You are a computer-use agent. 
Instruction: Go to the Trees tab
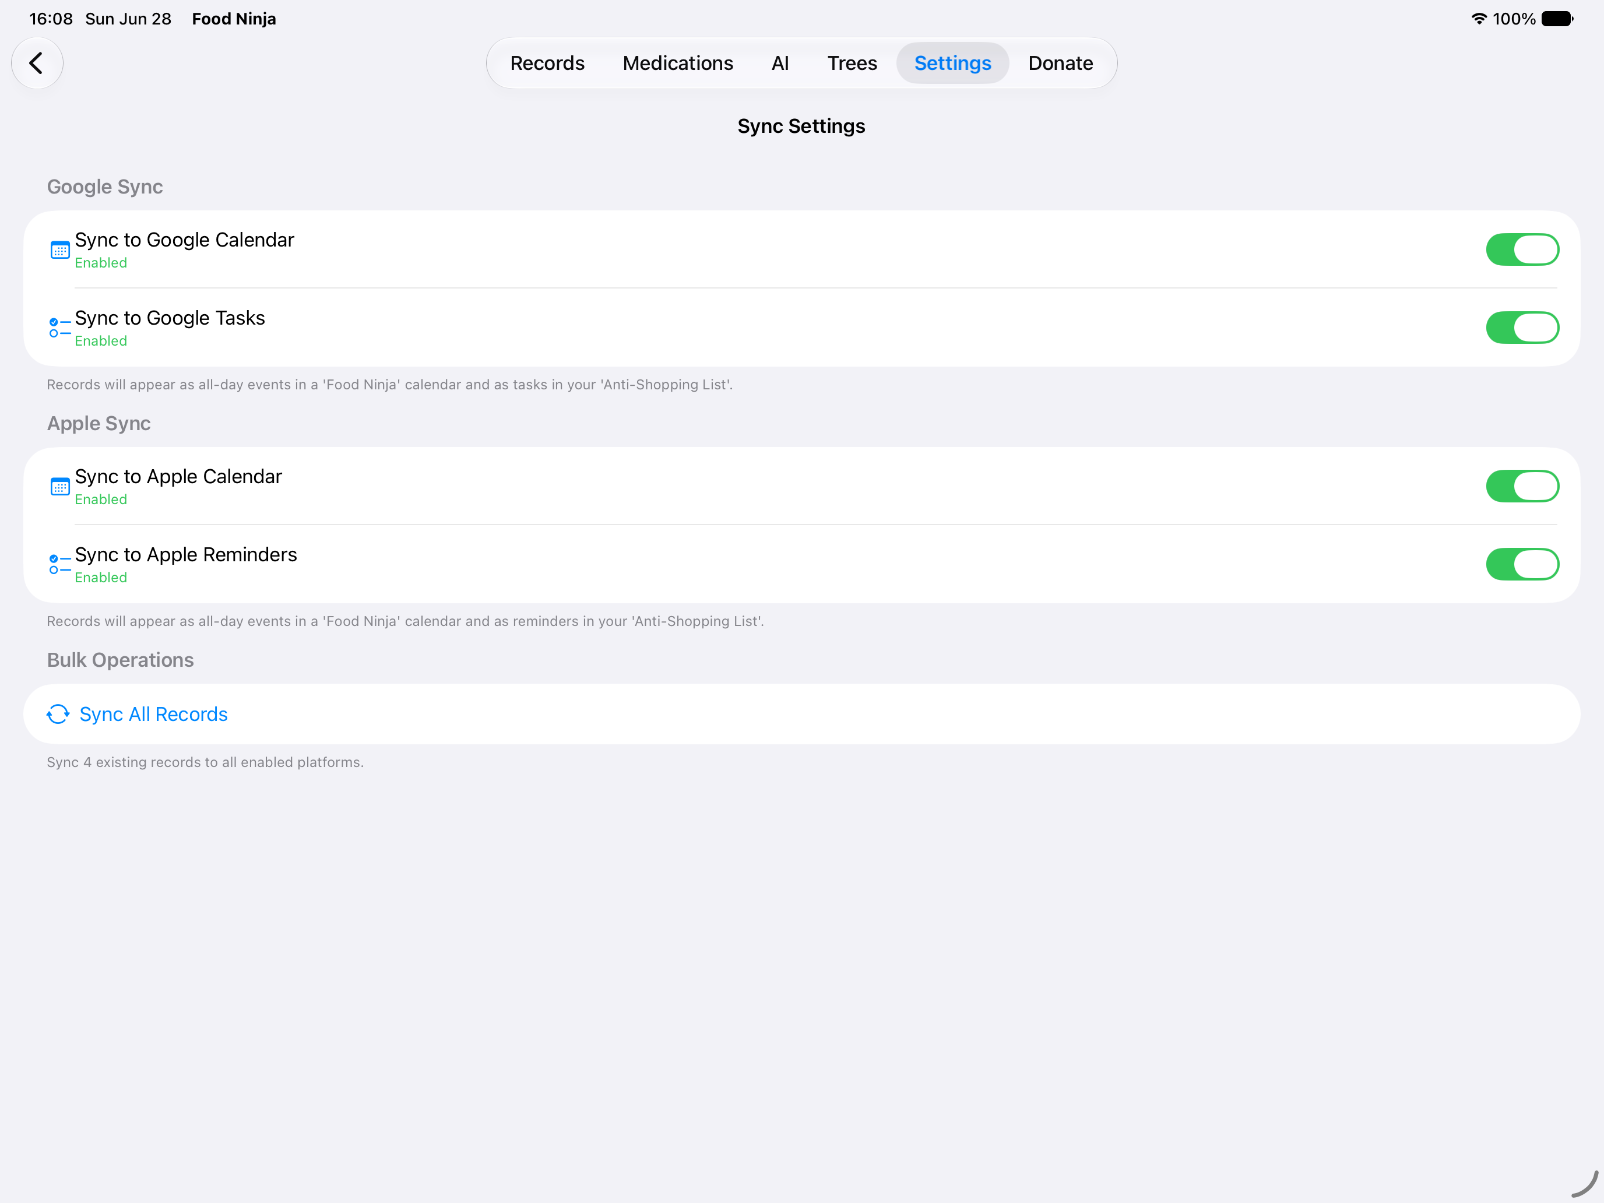pyautogui.click(x=852, y=63)
